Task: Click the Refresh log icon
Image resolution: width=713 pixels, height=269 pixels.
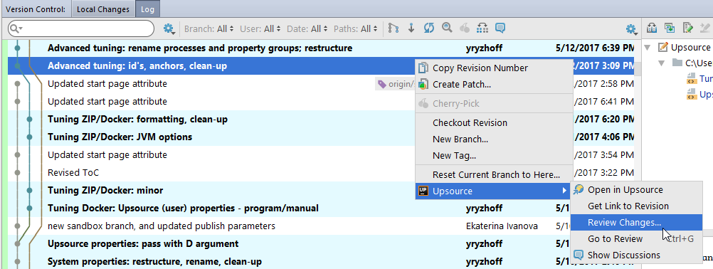Action: coord(429,28)
